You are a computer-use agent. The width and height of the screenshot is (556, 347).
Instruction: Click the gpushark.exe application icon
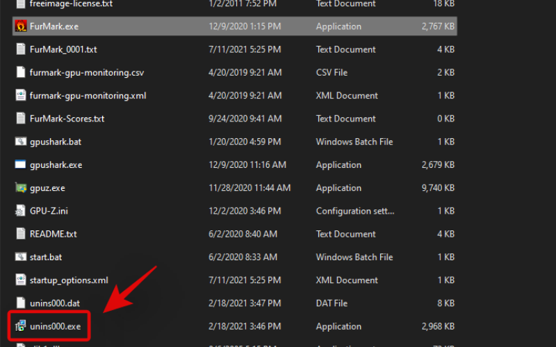(21, 164)
